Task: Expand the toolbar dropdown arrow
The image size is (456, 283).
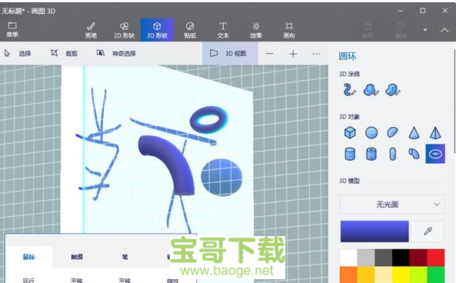Action: tap(425, 30)
